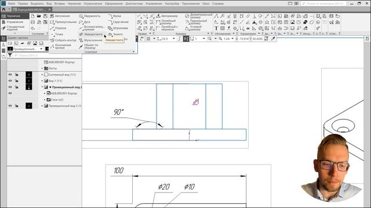The height and width of the screenshot is (208, 371).
Task: Click the command search field
Action: click(323, 3)
